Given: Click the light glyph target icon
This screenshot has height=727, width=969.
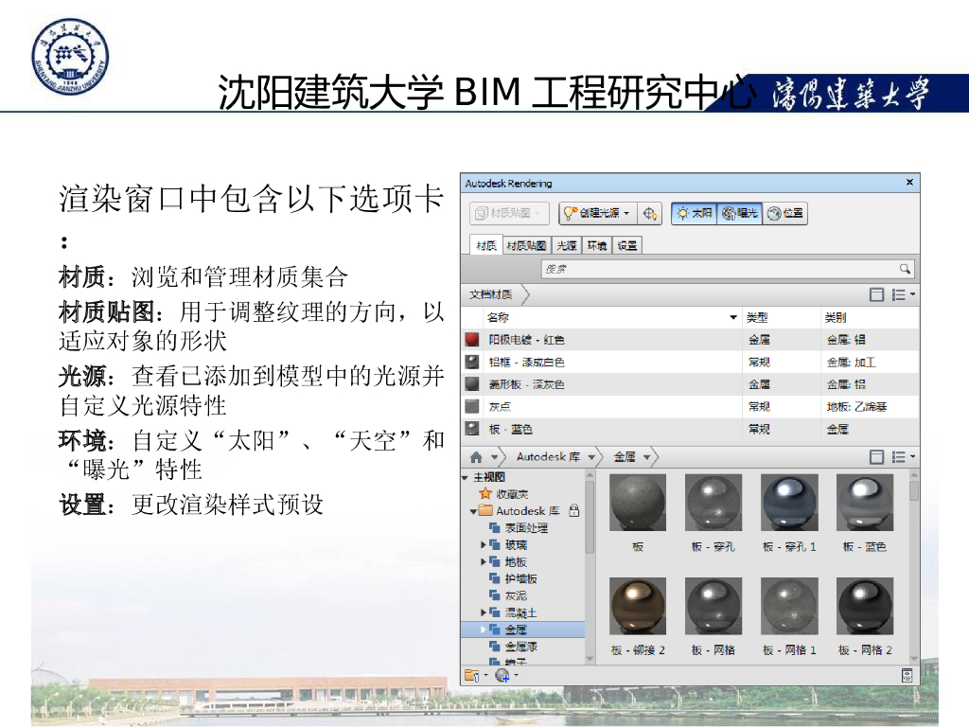Looking at the screenshot, I should point(649,213).
